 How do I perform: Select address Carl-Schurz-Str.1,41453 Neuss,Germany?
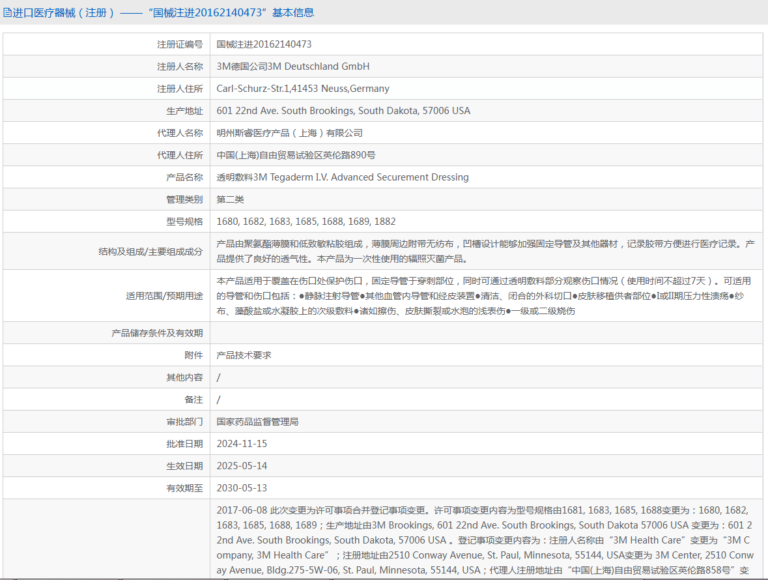(303, 89)
